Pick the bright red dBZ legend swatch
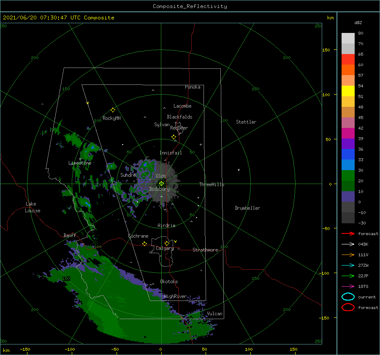The width and height of the screenshot is (380, 355). click(348, 59)
